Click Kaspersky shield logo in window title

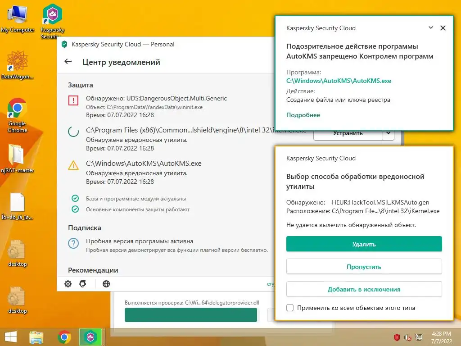coord(64,45)
